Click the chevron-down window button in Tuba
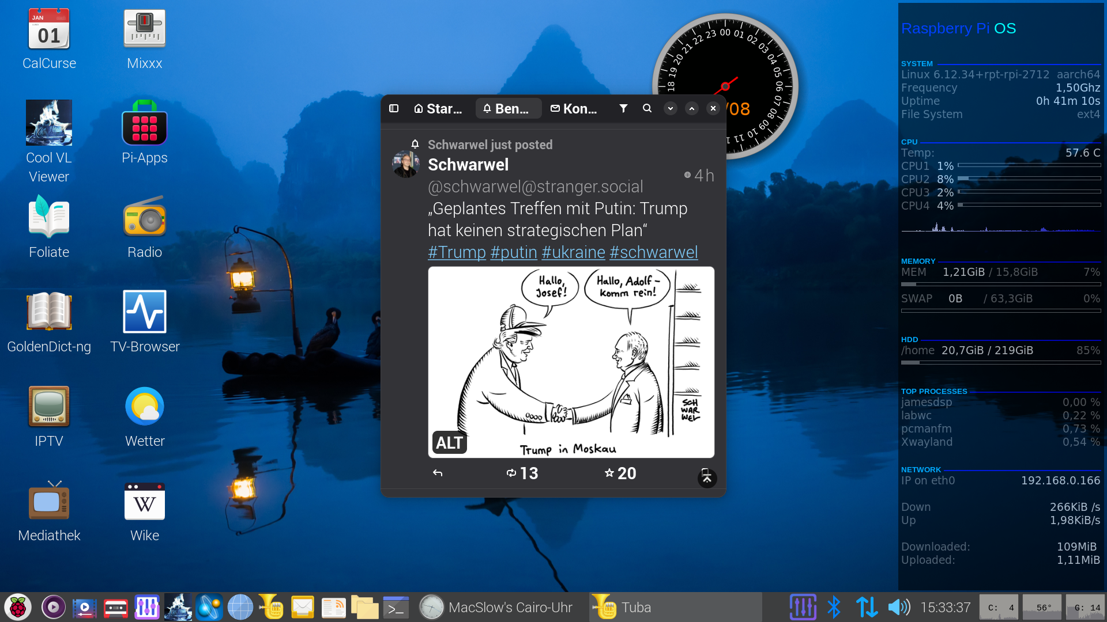The height and width of the screenshot is (622, 1107). click(x=670, y=108)
